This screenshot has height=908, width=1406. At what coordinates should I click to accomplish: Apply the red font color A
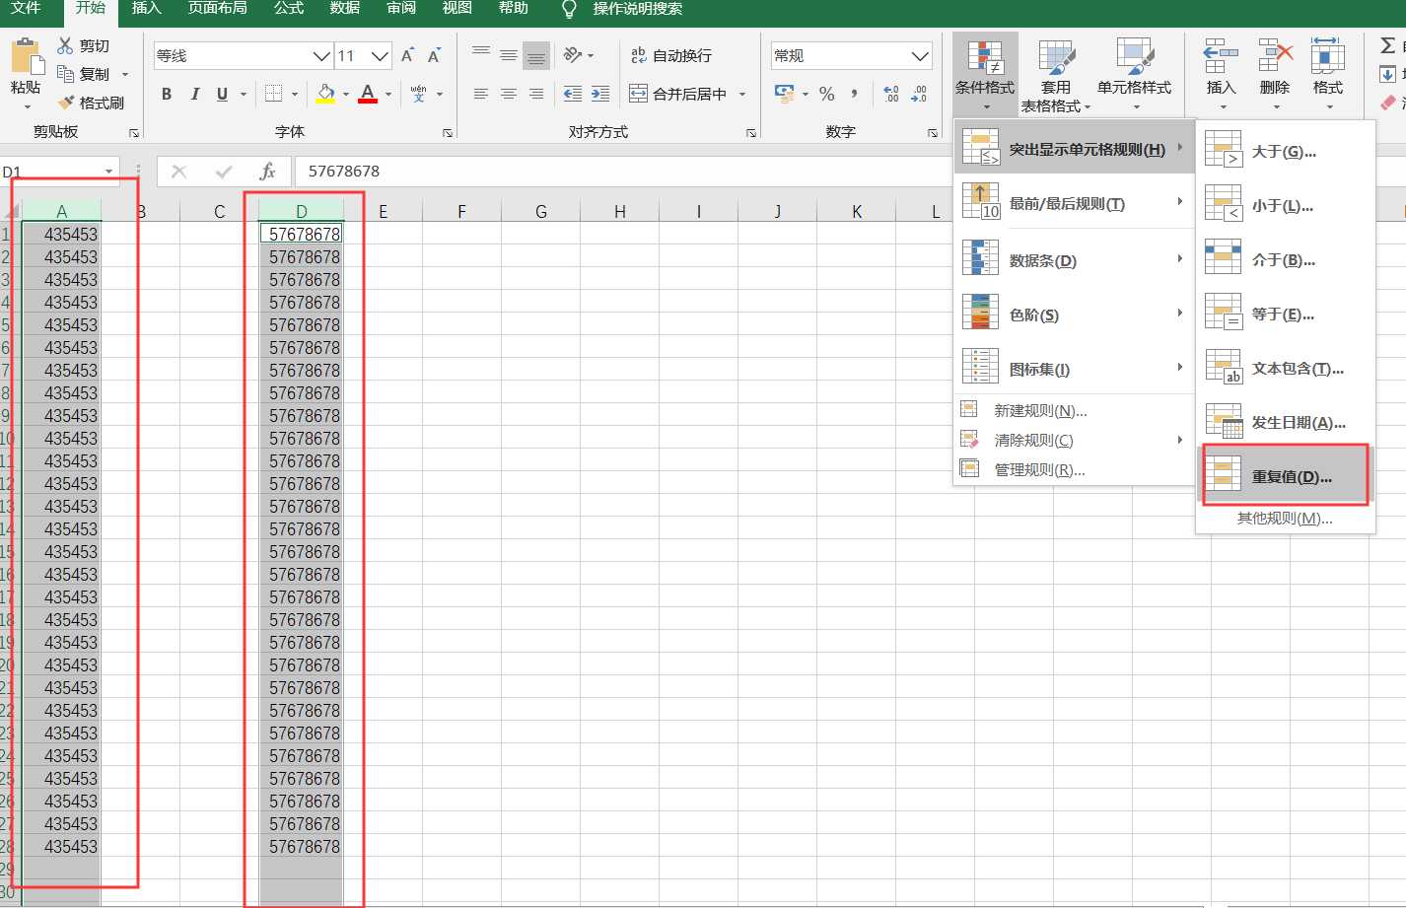pyautogui.click(x=368, y=94)
